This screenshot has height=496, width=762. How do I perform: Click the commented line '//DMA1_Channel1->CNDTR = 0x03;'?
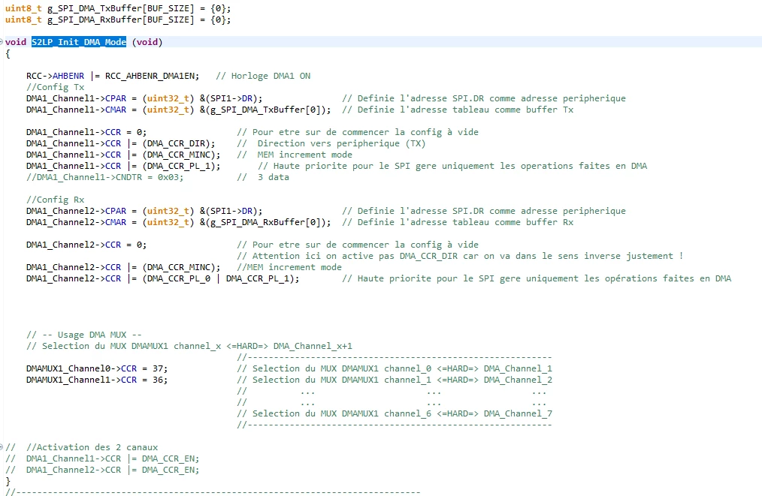tap(105, 177)
